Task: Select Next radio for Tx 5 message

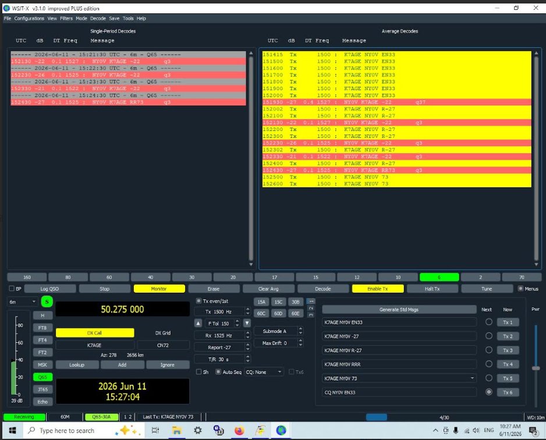Action: click(x=489, y=378)
